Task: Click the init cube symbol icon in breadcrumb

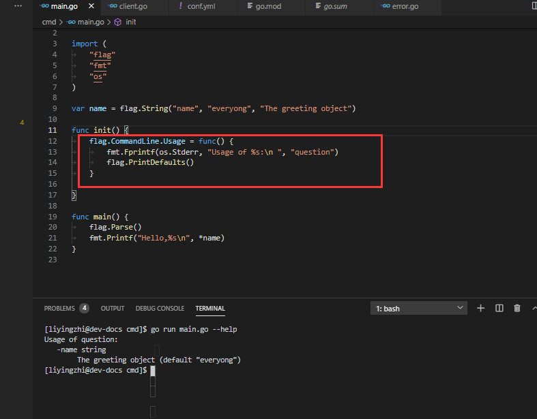Action: (118, 22)
